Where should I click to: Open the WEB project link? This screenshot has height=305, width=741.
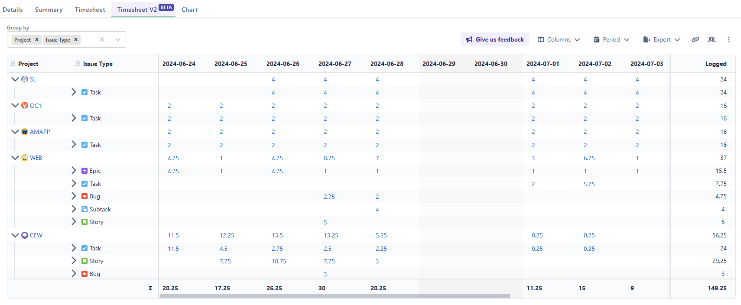[x=36, y=158]
